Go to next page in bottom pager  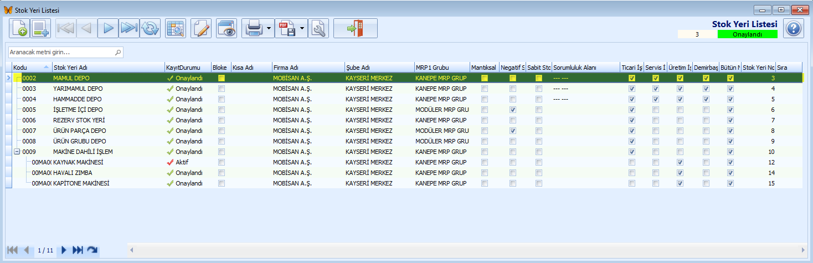tap(64, 250)
